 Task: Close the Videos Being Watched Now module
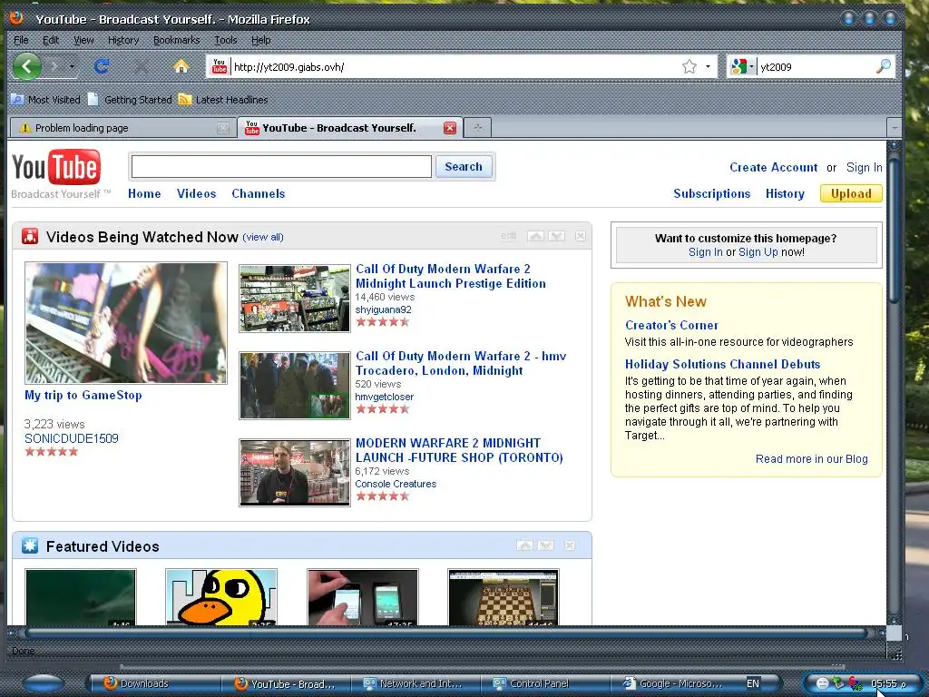[580, 236]
